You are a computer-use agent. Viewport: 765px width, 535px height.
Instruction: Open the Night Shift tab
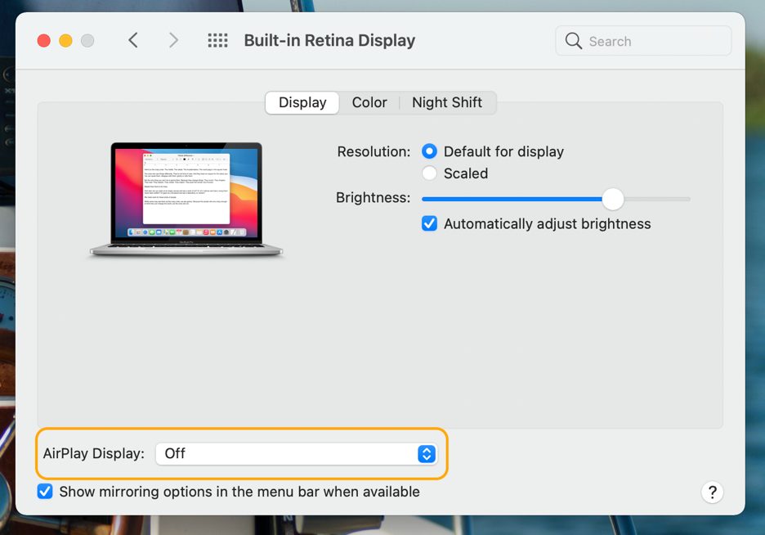(446, 102)
